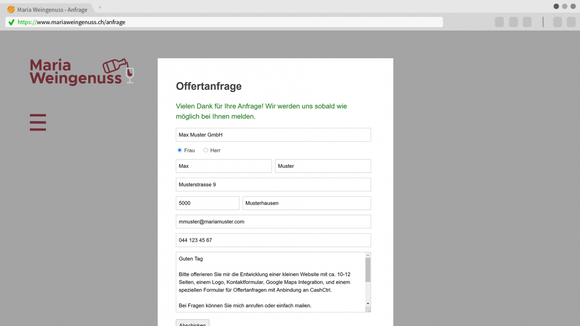Click the last name field containing Muster
This screenshot has height=326, width=580.
[323, 166]
